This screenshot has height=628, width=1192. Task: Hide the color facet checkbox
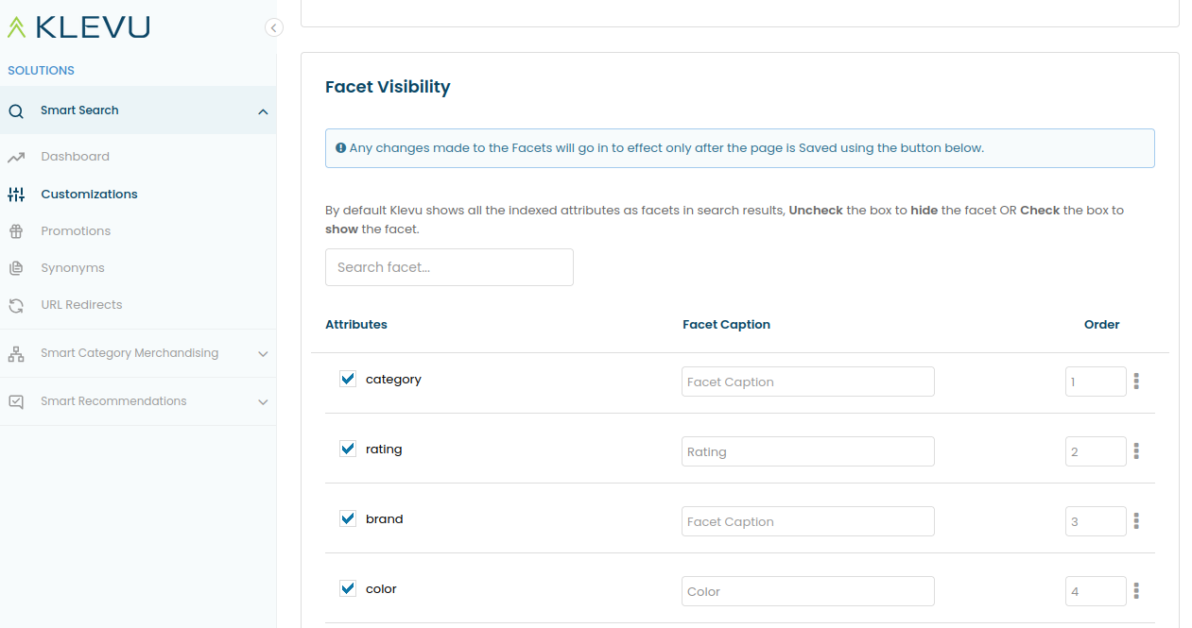click(x=348, y=588)
